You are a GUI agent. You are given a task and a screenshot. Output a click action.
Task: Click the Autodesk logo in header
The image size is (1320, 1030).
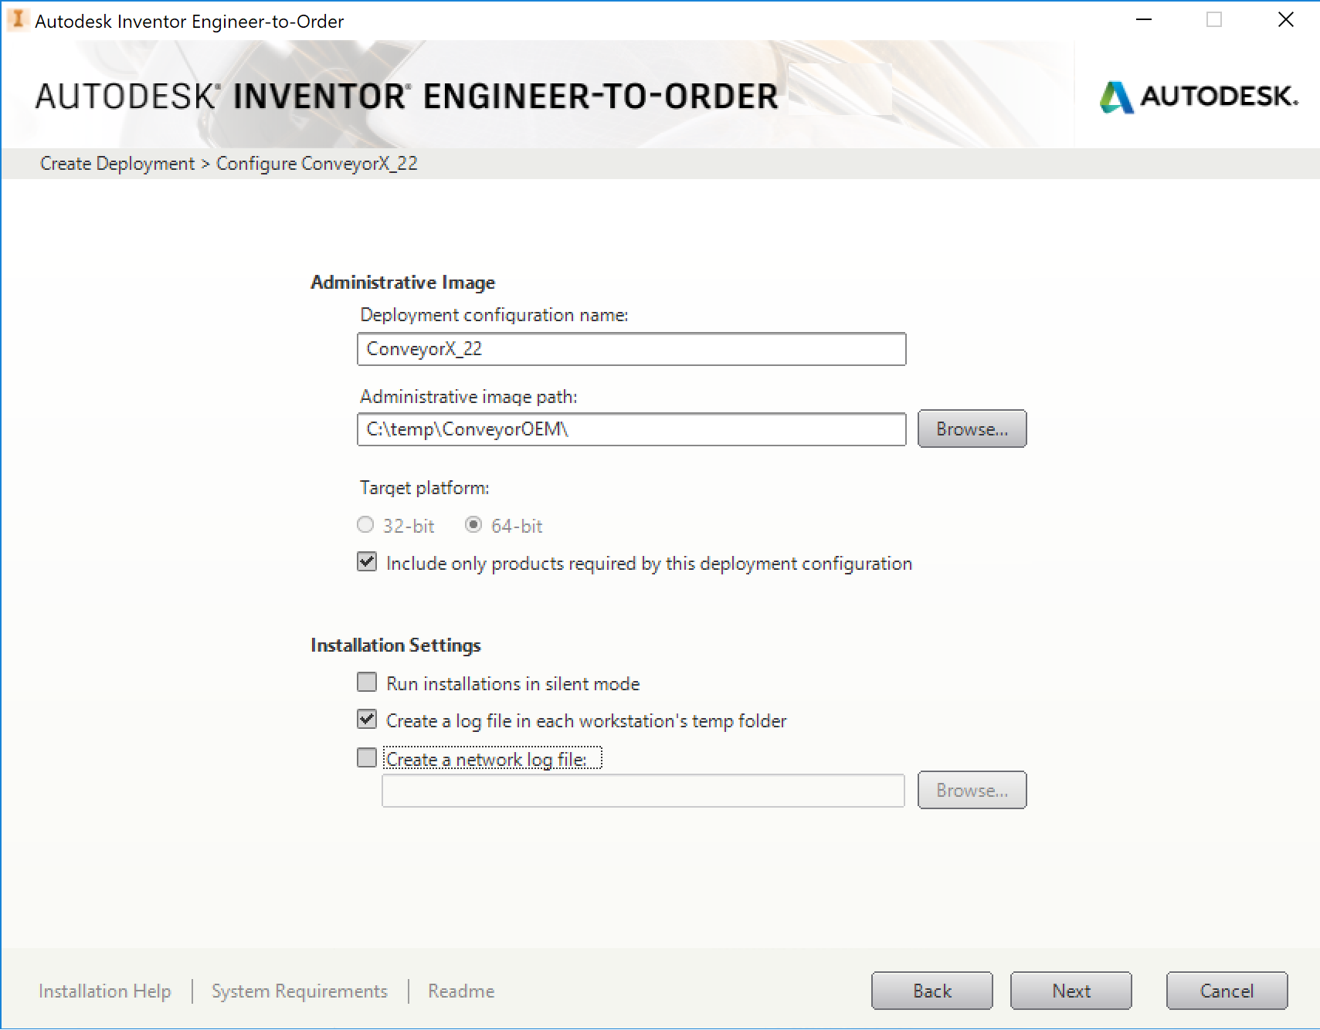(1198, 97)
